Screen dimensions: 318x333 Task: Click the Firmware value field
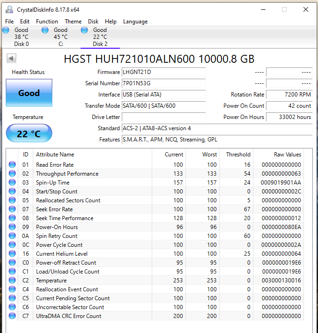(163, 72)
